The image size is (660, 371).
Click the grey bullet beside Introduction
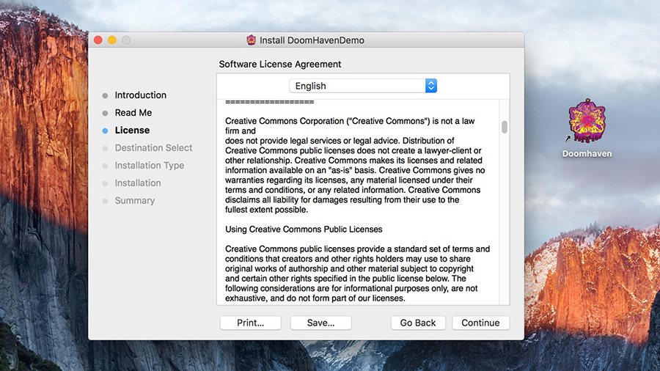coord(105,95)
